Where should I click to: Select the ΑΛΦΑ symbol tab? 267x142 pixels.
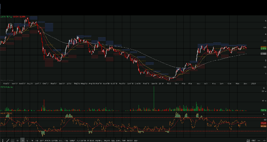(48, 140)
